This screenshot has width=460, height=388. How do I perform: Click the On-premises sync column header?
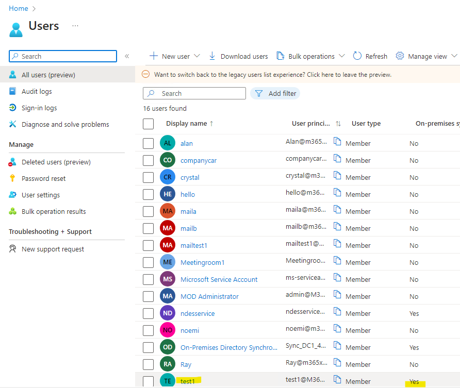point(438,124)
